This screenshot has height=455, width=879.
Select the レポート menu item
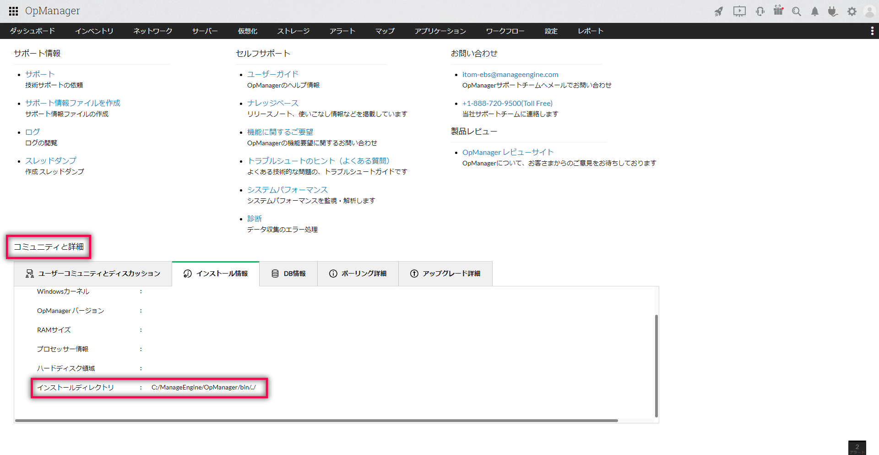pyautogui.click(x=591, y=31)
